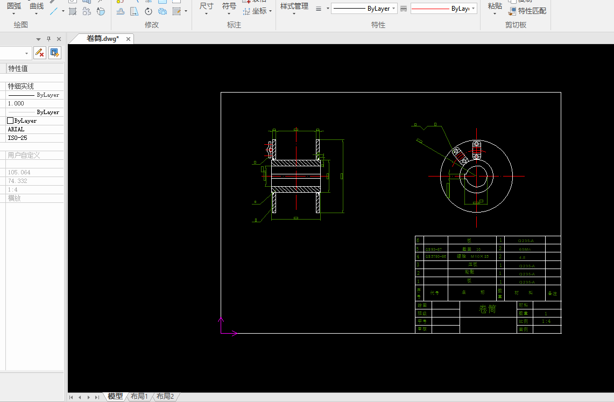
Task: Go to next layout tab arrow
Action: click(x=88, y=397)
